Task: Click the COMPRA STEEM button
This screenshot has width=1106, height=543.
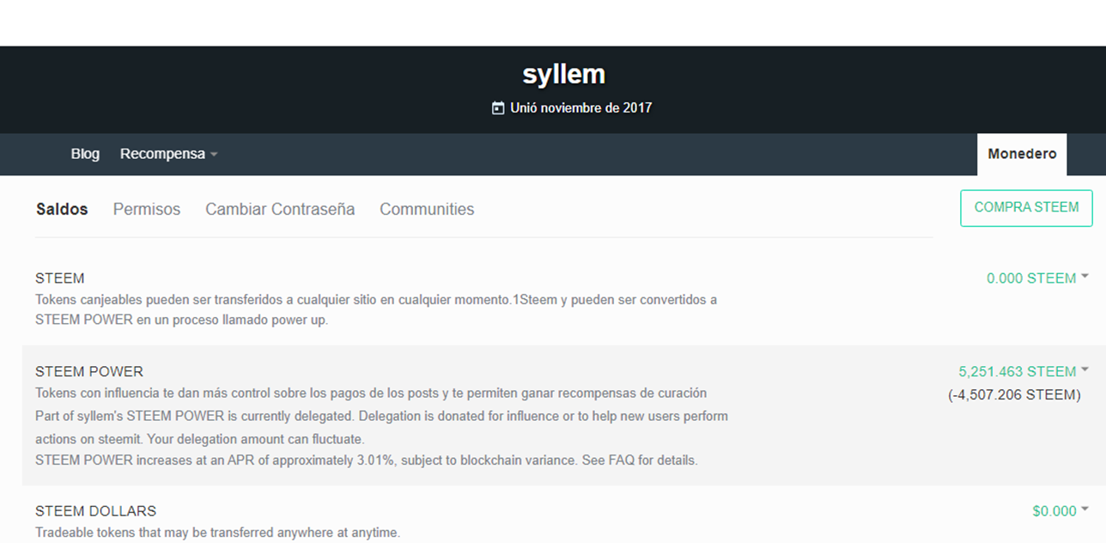Action: click(1026, 208)
